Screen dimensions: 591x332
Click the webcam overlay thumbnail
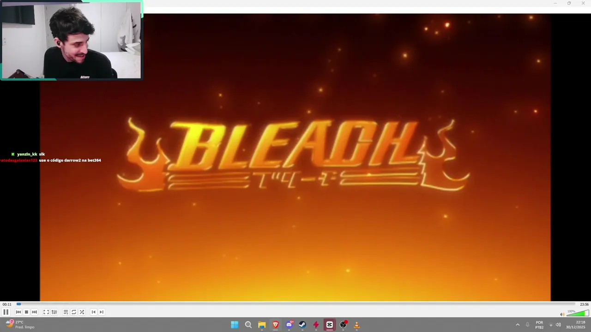pos(72,40)
